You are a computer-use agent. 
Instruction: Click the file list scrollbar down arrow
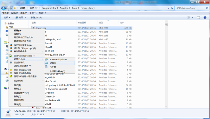pyautogui.click(x=166, y=107)
